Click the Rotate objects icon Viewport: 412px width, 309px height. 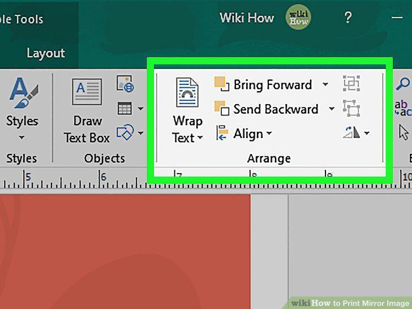coord(351,132)
